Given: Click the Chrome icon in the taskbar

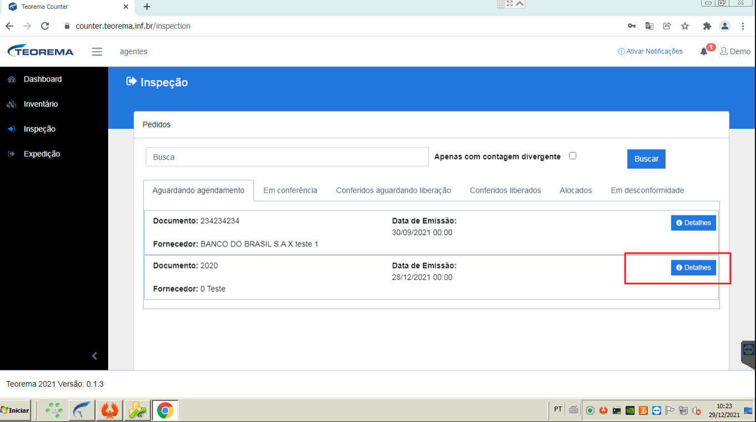Looking at the screenshot, I should pyautogui.click(x=165, y=410).
